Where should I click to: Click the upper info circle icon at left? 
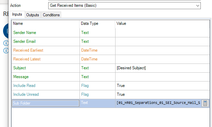pos(6,43)
